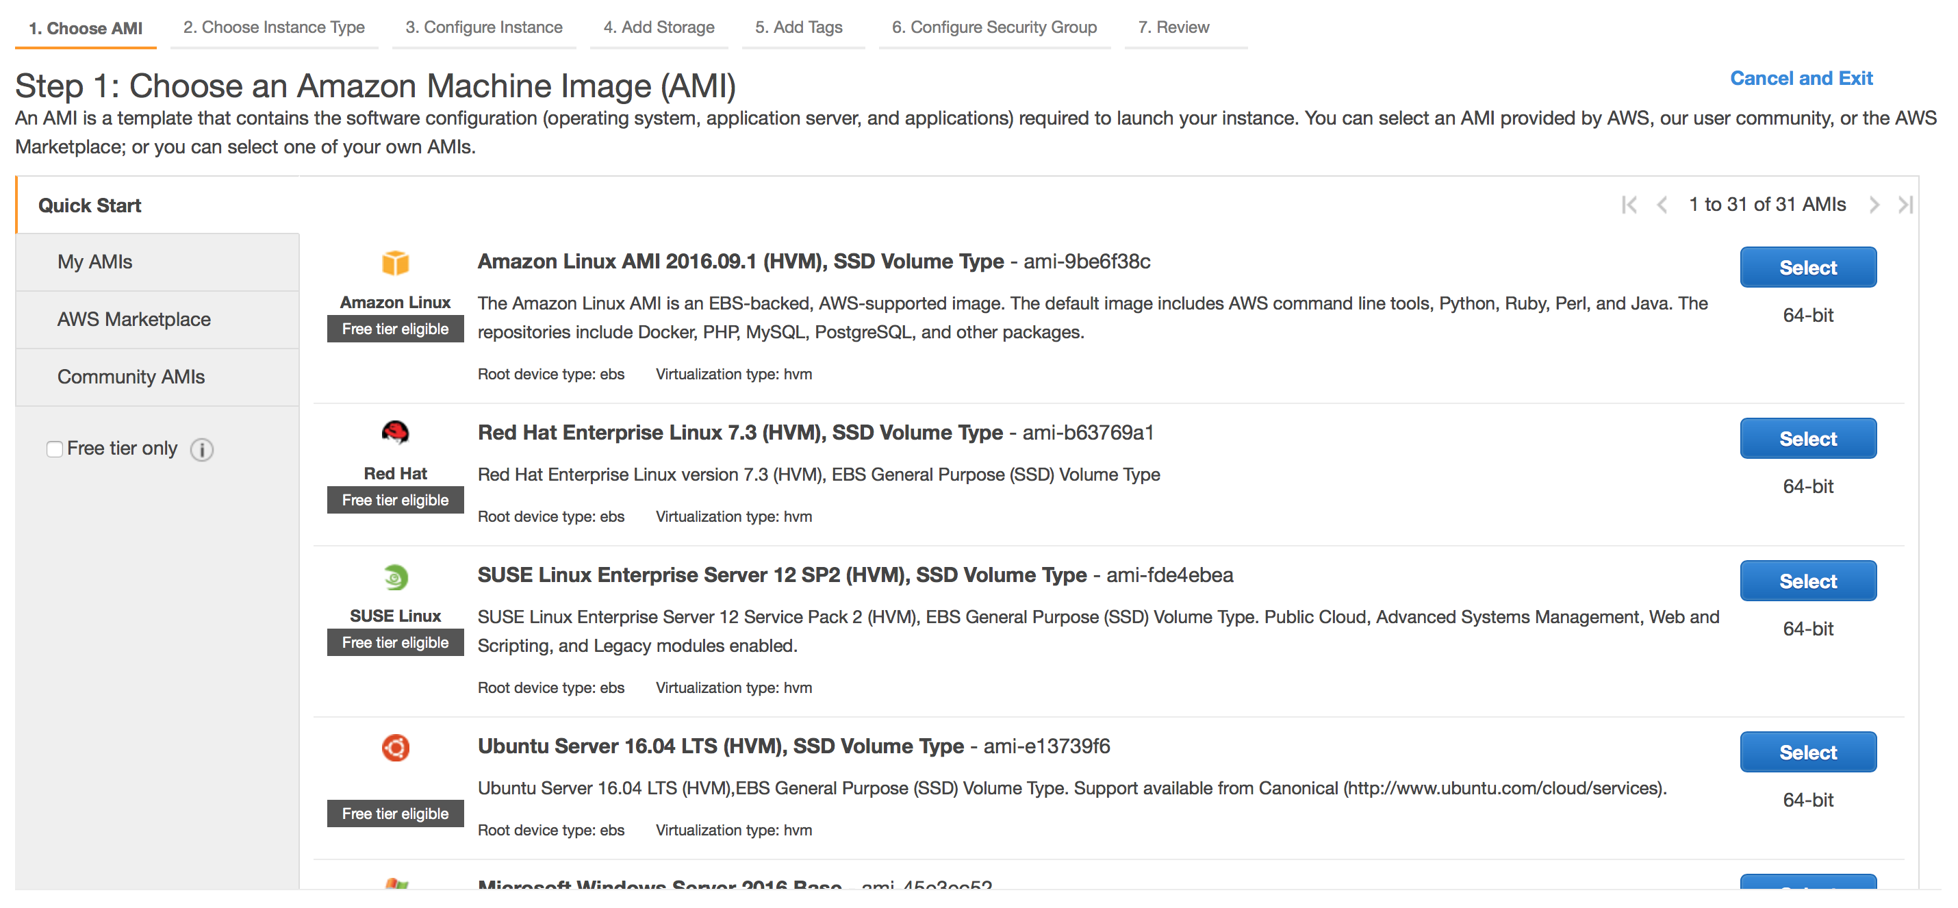1958x908 pixels.
Task: Click Free tier eligible badge under Amazon Linux
Action: tap(395, 329)
